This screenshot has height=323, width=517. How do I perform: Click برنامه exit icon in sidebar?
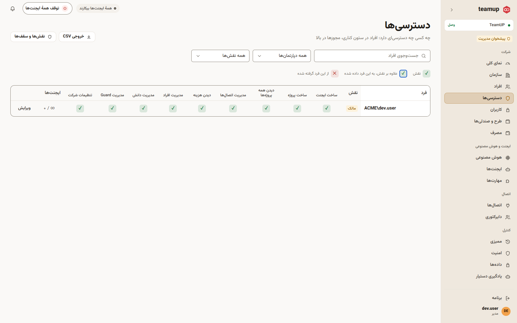[508, 298]
